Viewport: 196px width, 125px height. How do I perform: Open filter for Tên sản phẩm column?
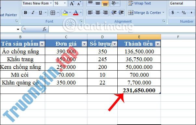pos(42,44)
